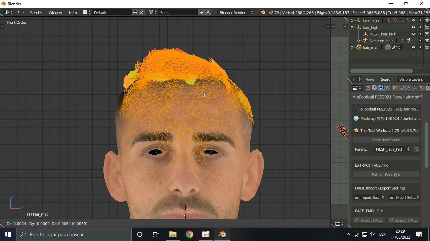Toggle visibility eye for hair_high
Image resolution: width=430 pixels, height=241 pixels.
pyautogui.click(x=414, y=27)
